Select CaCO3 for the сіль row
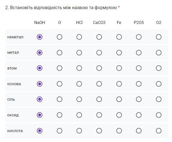 (x=99, y=99)
